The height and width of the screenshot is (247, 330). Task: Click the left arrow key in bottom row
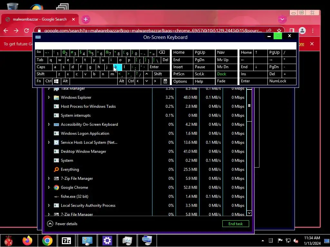138,81
